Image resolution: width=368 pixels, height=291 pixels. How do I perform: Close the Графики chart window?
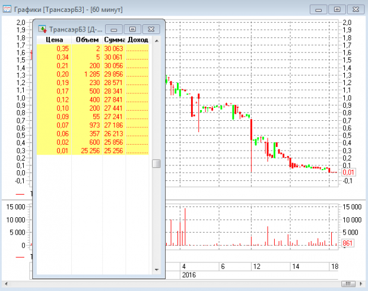tap(356, 9)
